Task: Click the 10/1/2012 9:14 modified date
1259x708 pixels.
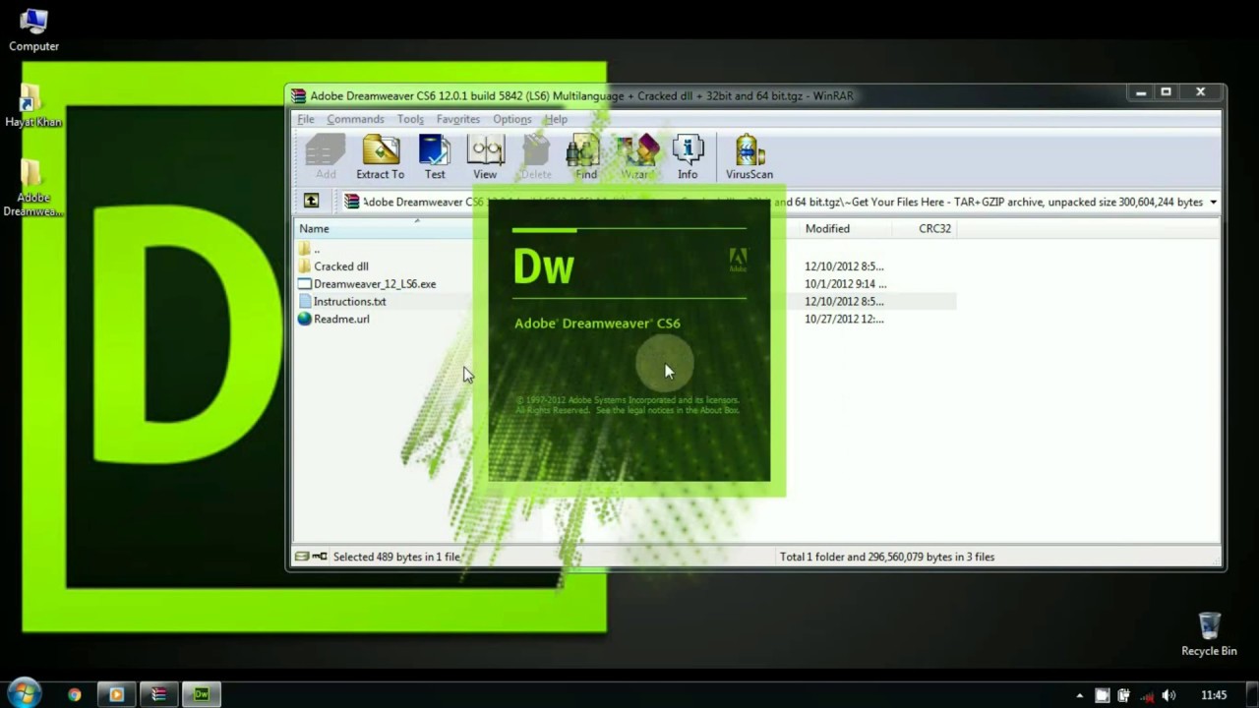Action: pos(845,284)
